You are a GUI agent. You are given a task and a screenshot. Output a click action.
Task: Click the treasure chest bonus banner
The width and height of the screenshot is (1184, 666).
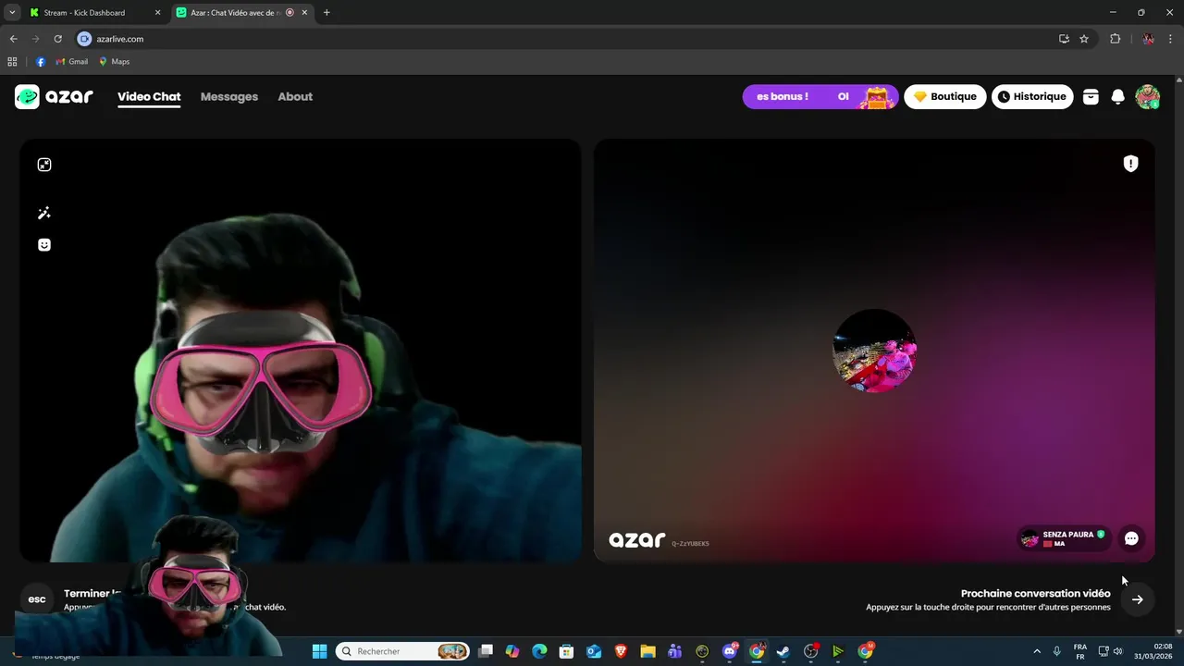pos(820,96)
